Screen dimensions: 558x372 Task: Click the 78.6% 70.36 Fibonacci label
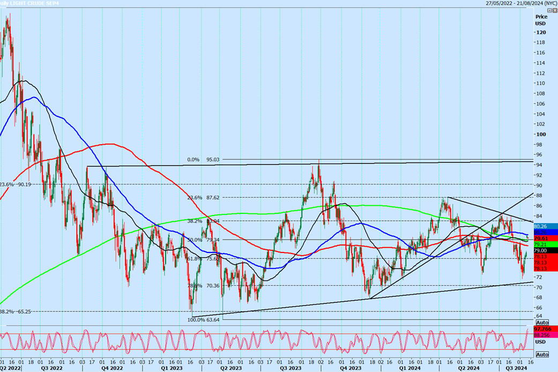click(203, 286)
